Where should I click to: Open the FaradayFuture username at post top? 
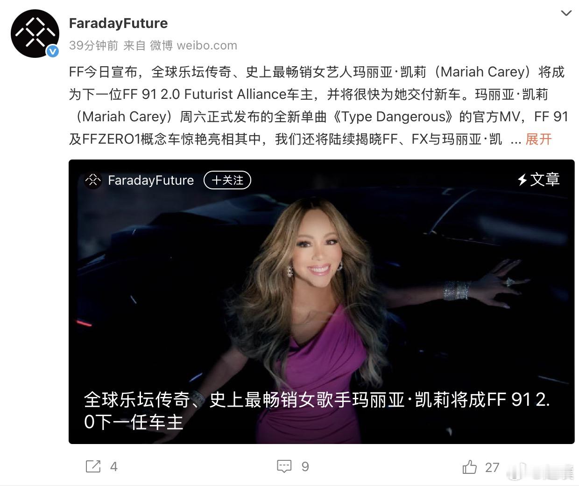[x=118, y=23]
